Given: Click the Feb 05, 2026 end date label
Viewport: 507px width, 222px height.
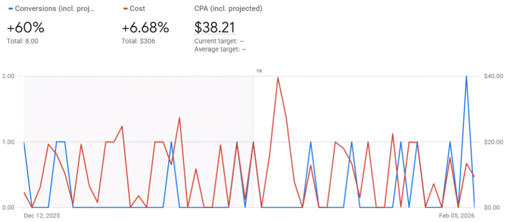Looking at the screenshot, I should click(457, 216).
